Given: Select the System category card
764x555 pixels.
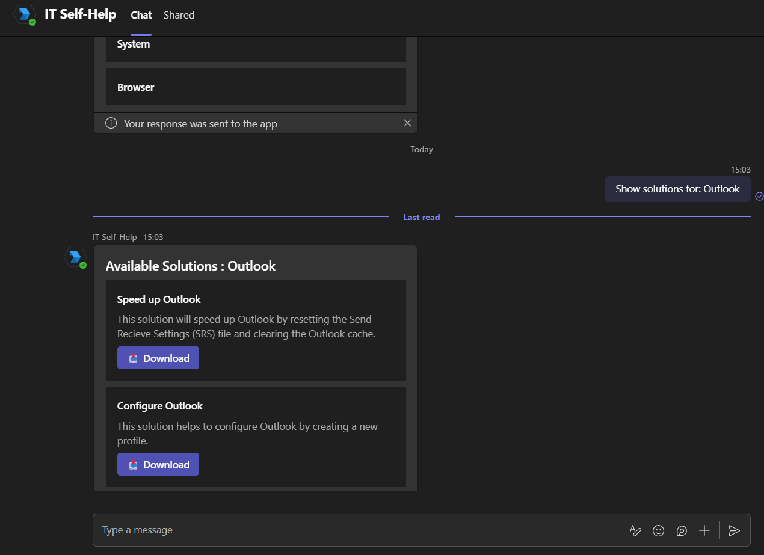Looking at the screenshot, I should (256, 48).
